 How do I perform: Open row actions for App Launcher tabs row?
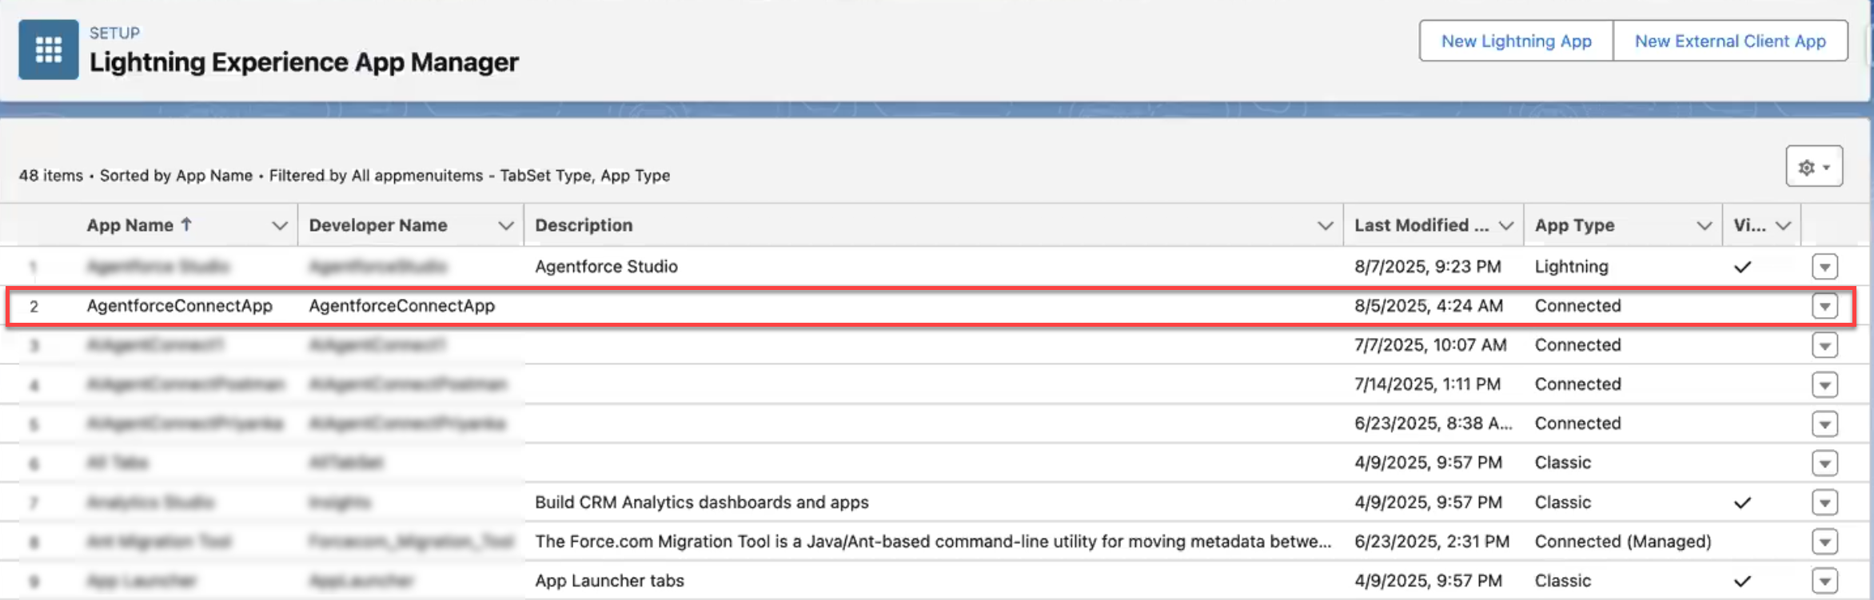pos(1824,581)
